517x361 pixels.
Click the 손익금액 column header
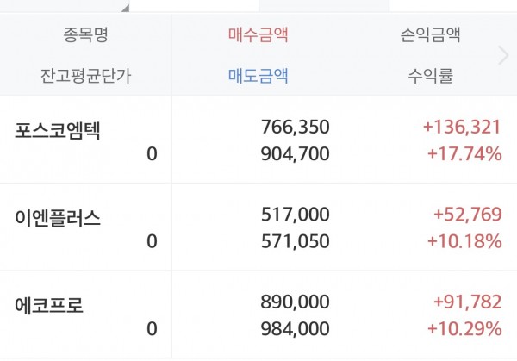point(430,35)
